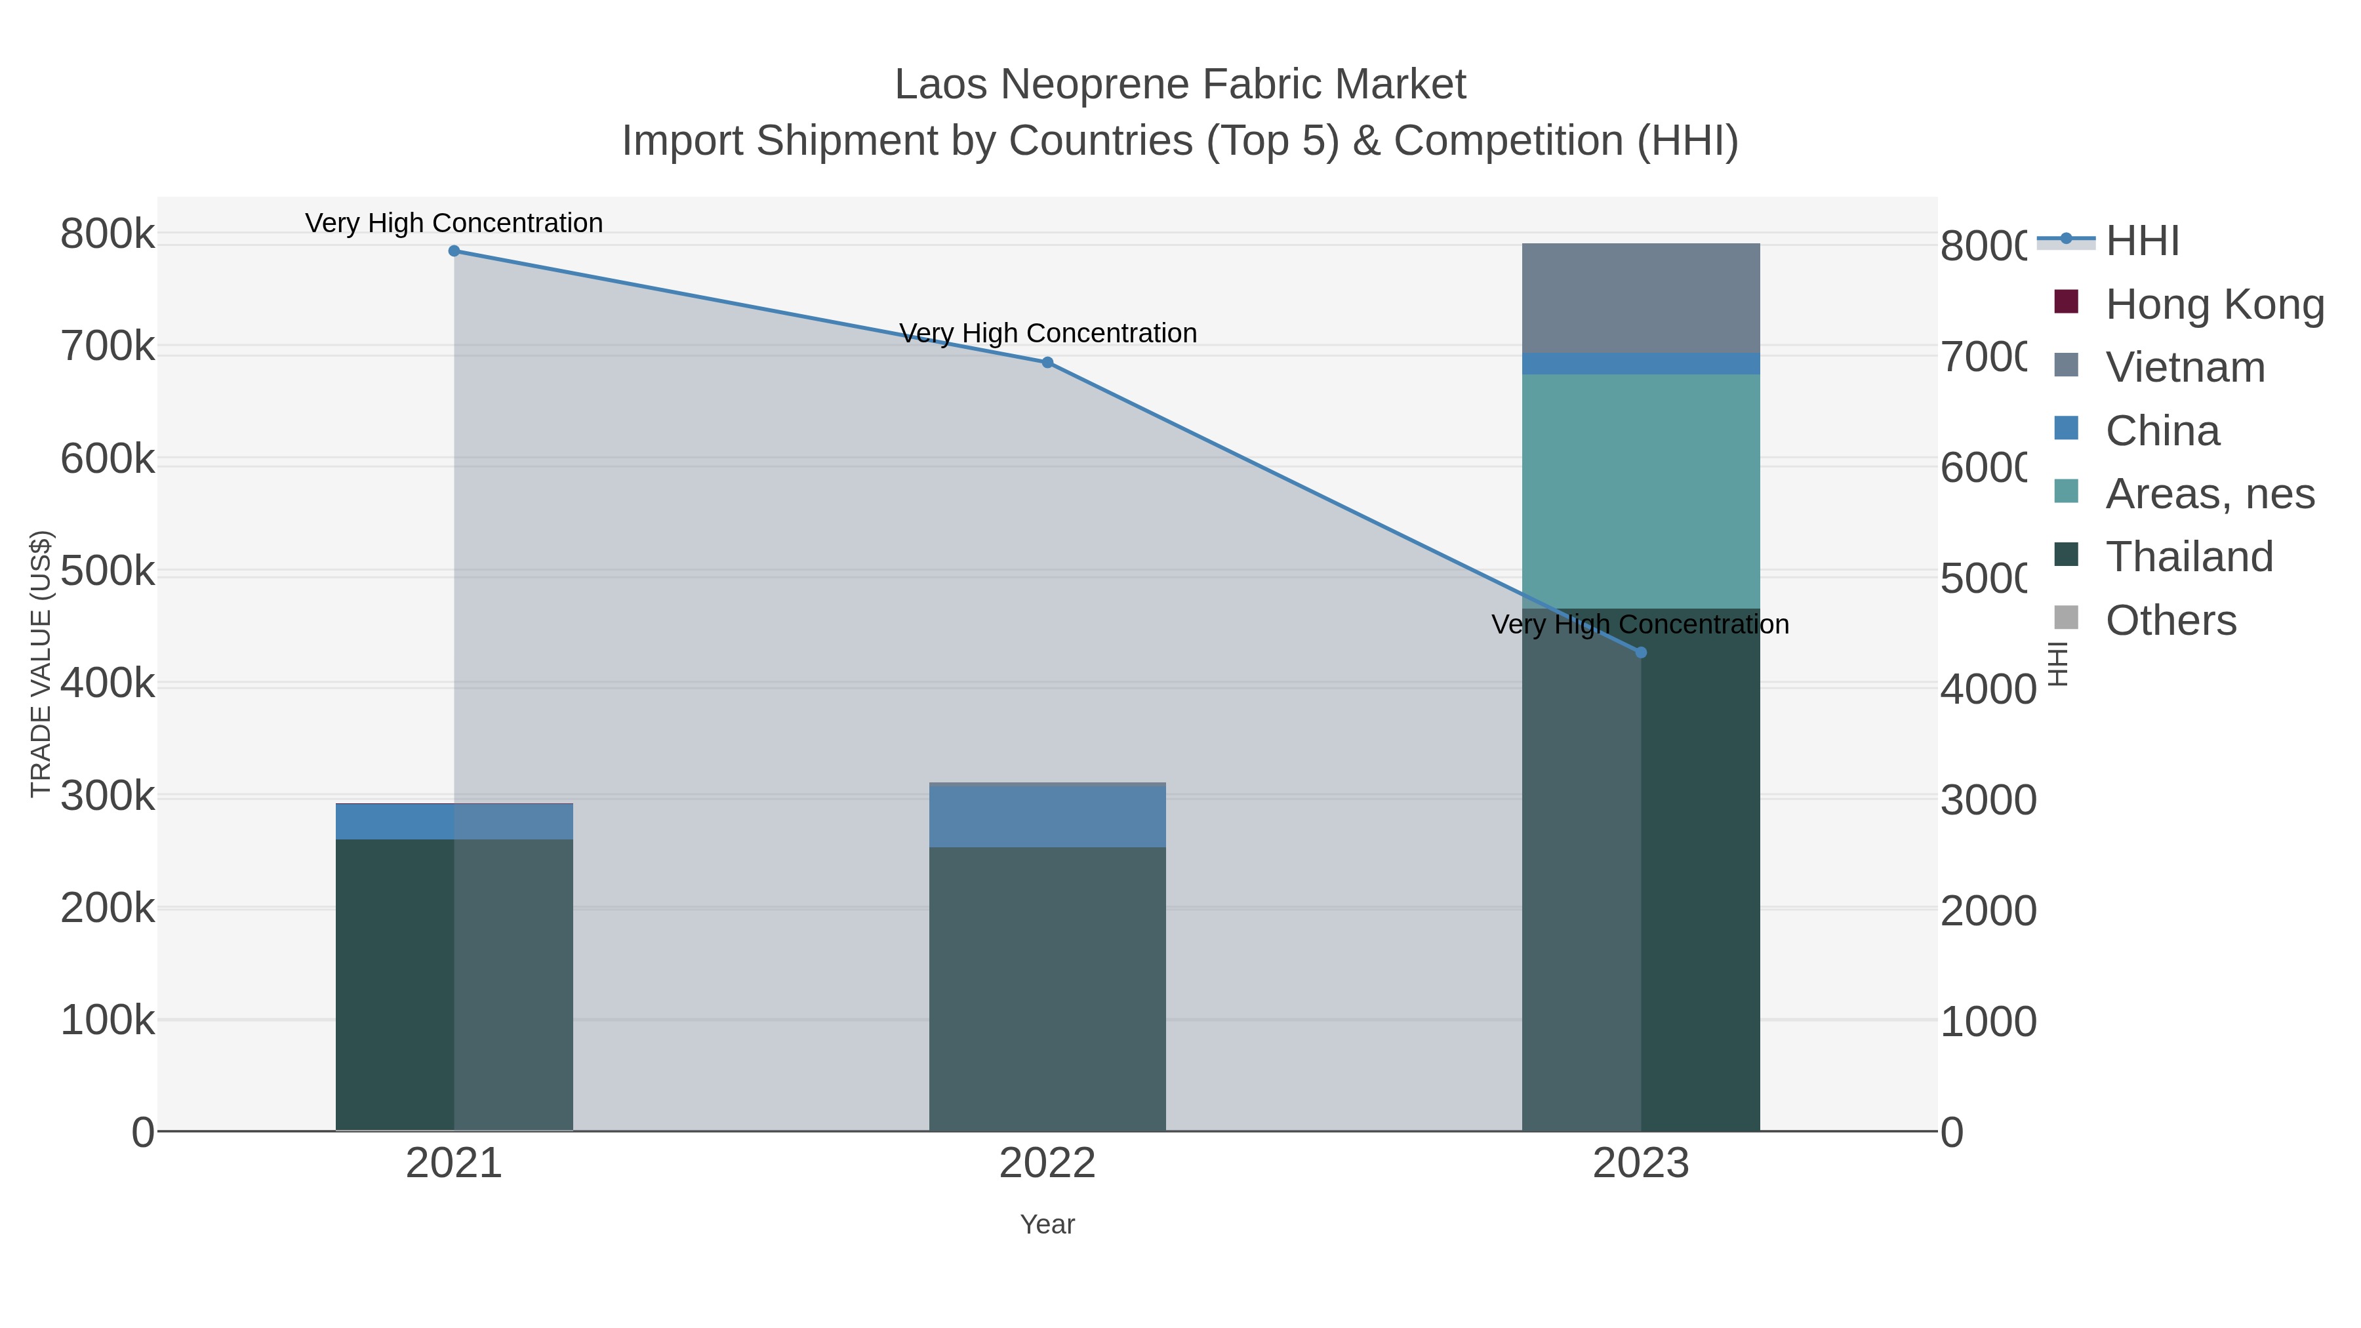Viewport: 2361px width, 1328px height.
Task: Click the rotated HHI right axis title
Action: 2059,664
